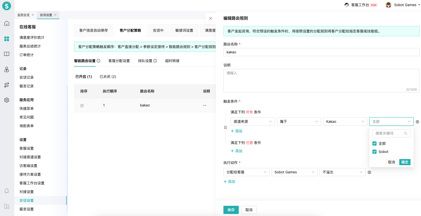Open the routing flow icon in sidebar

7,85
